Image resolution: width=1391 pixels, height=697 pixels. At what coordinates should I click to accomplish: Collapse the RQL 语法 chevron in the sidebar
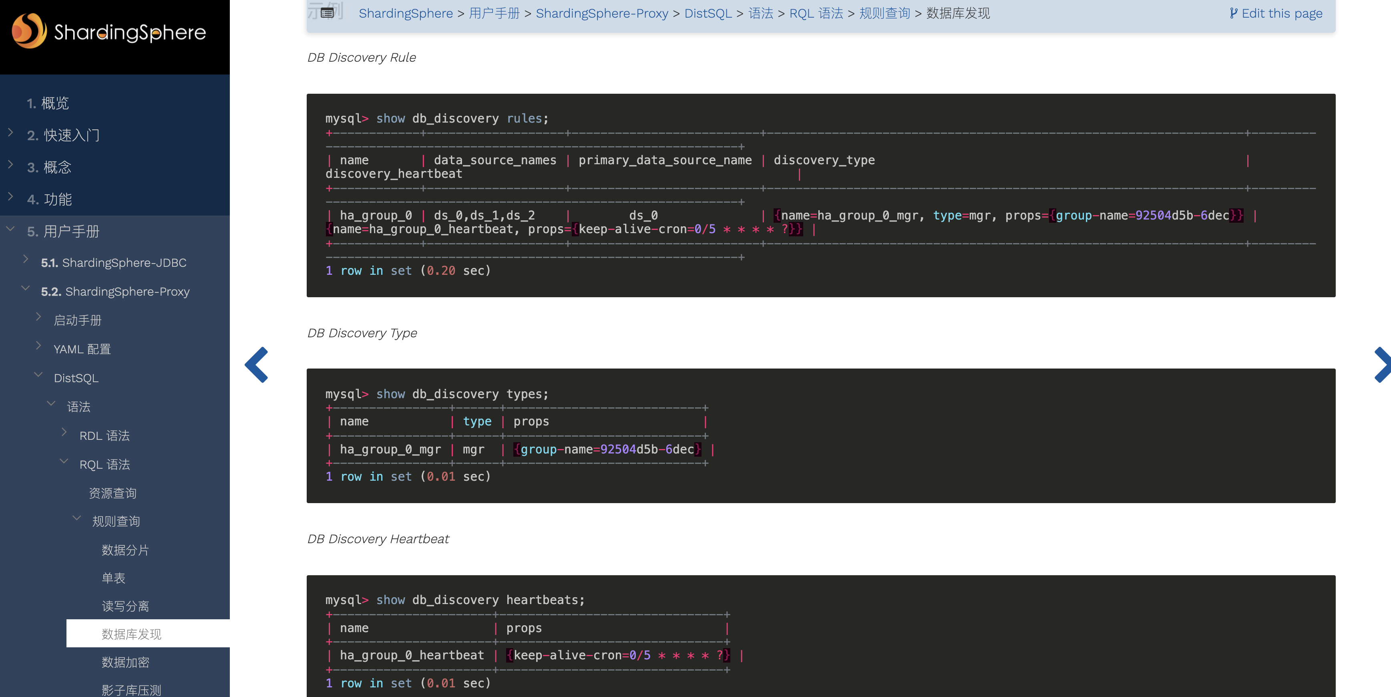coord(64,461)
